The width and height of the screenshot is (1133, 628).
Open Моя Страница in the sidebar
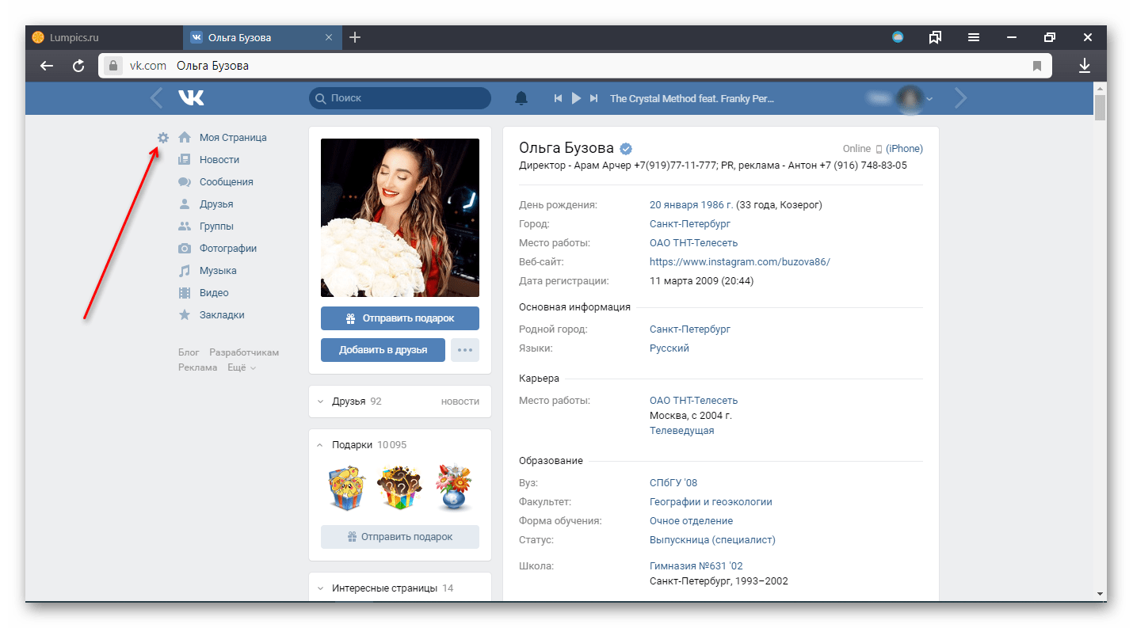point(233,137)
